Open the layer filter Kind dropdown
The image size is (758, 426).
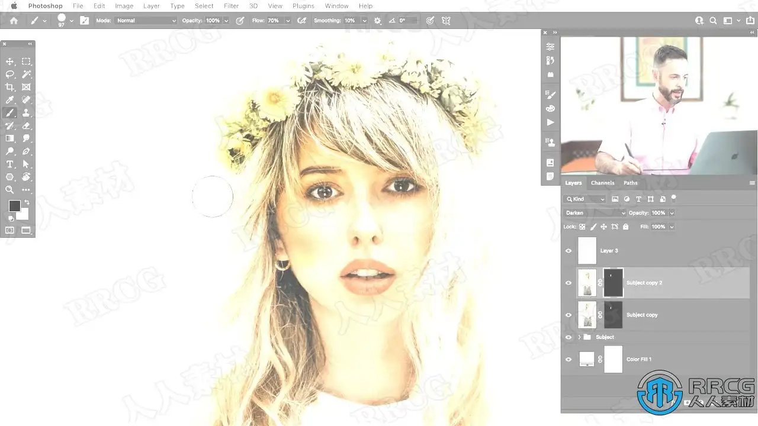click(585, 199)
